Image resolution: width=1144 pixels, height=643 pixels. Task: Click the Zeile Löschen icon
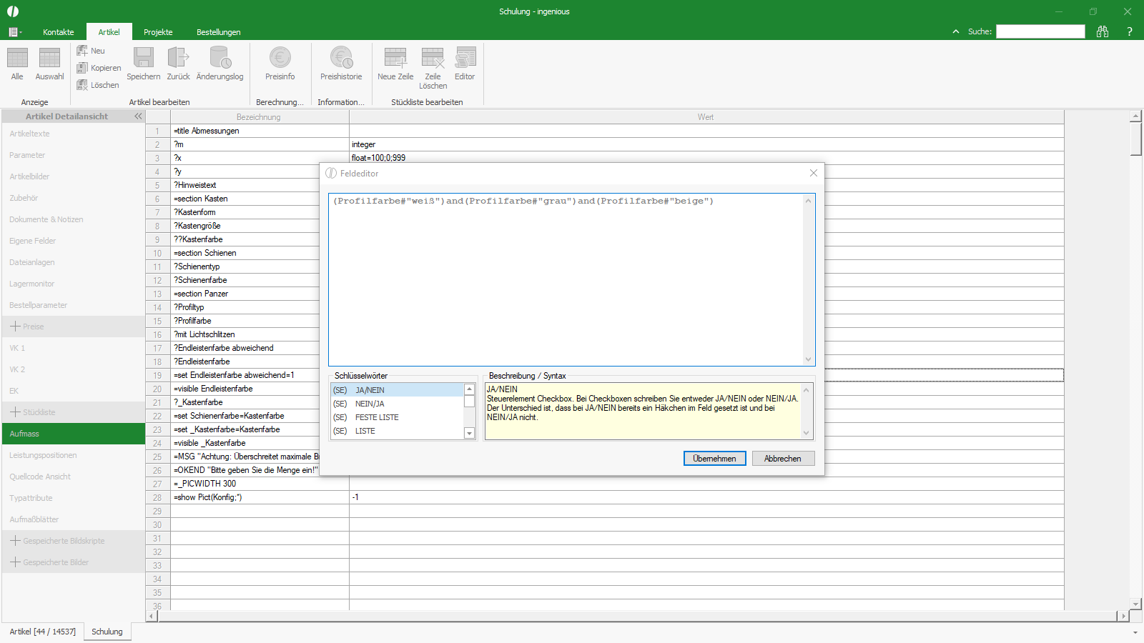click(433, 59)
